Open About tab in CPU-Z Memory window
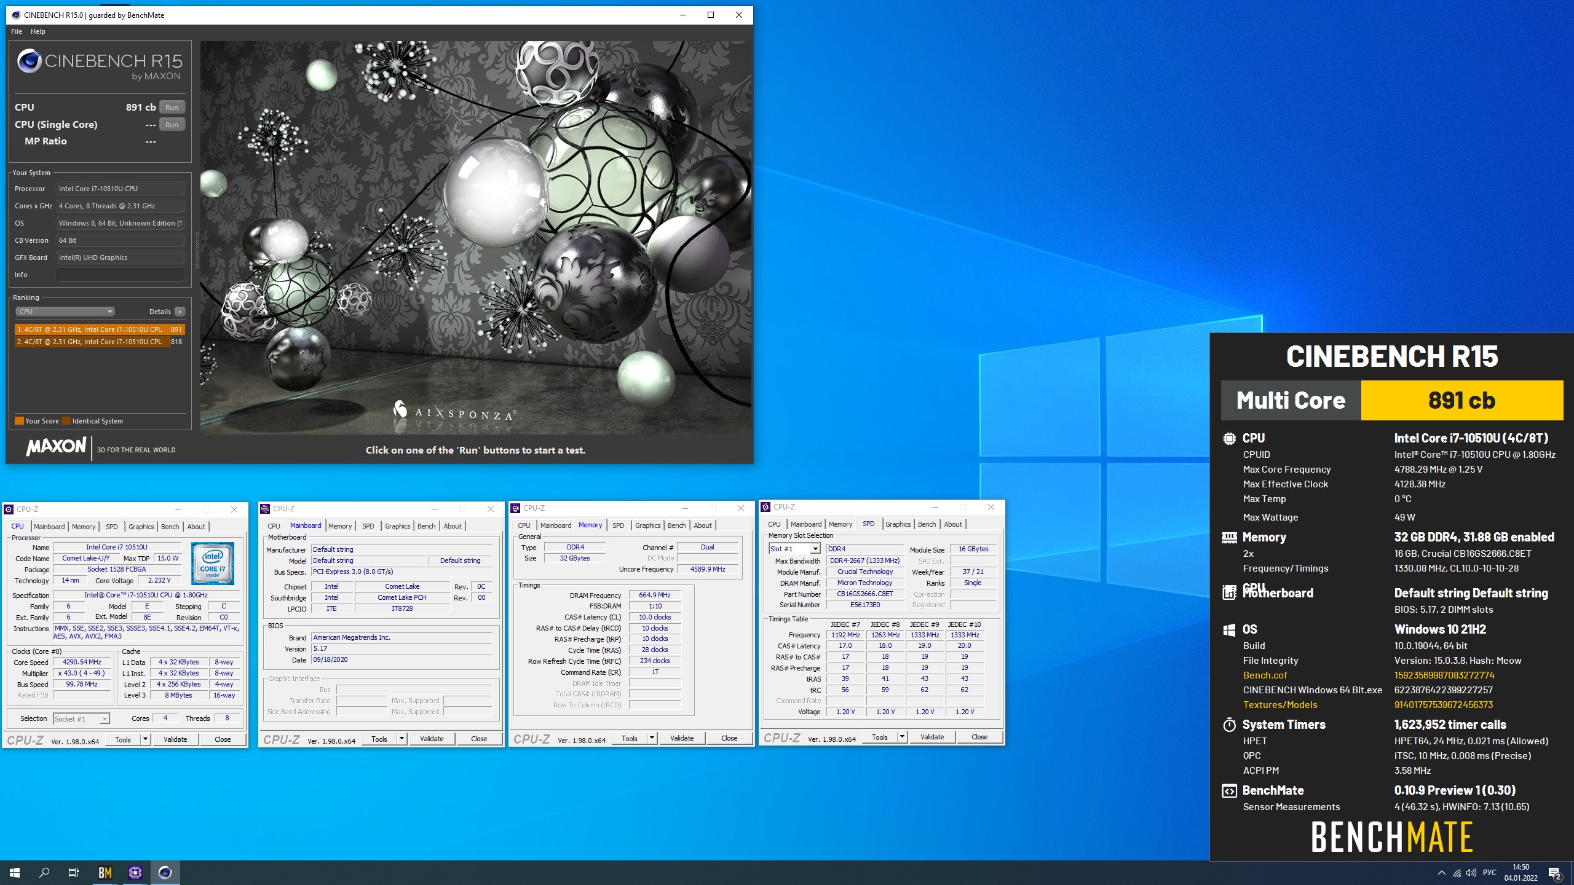 click(x=703, y=525)
